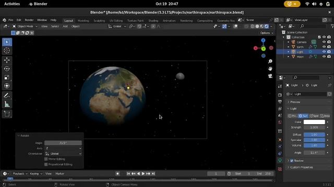The width and height of the screenshot is (334, 187).
Task: Expand the Earth object in the outliner
Action: [x=289, y=47]
